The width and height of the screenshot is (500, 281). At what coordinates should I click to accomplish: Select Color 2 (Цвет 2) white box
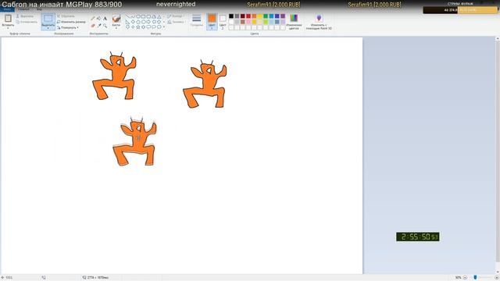(x=223, y=22)
